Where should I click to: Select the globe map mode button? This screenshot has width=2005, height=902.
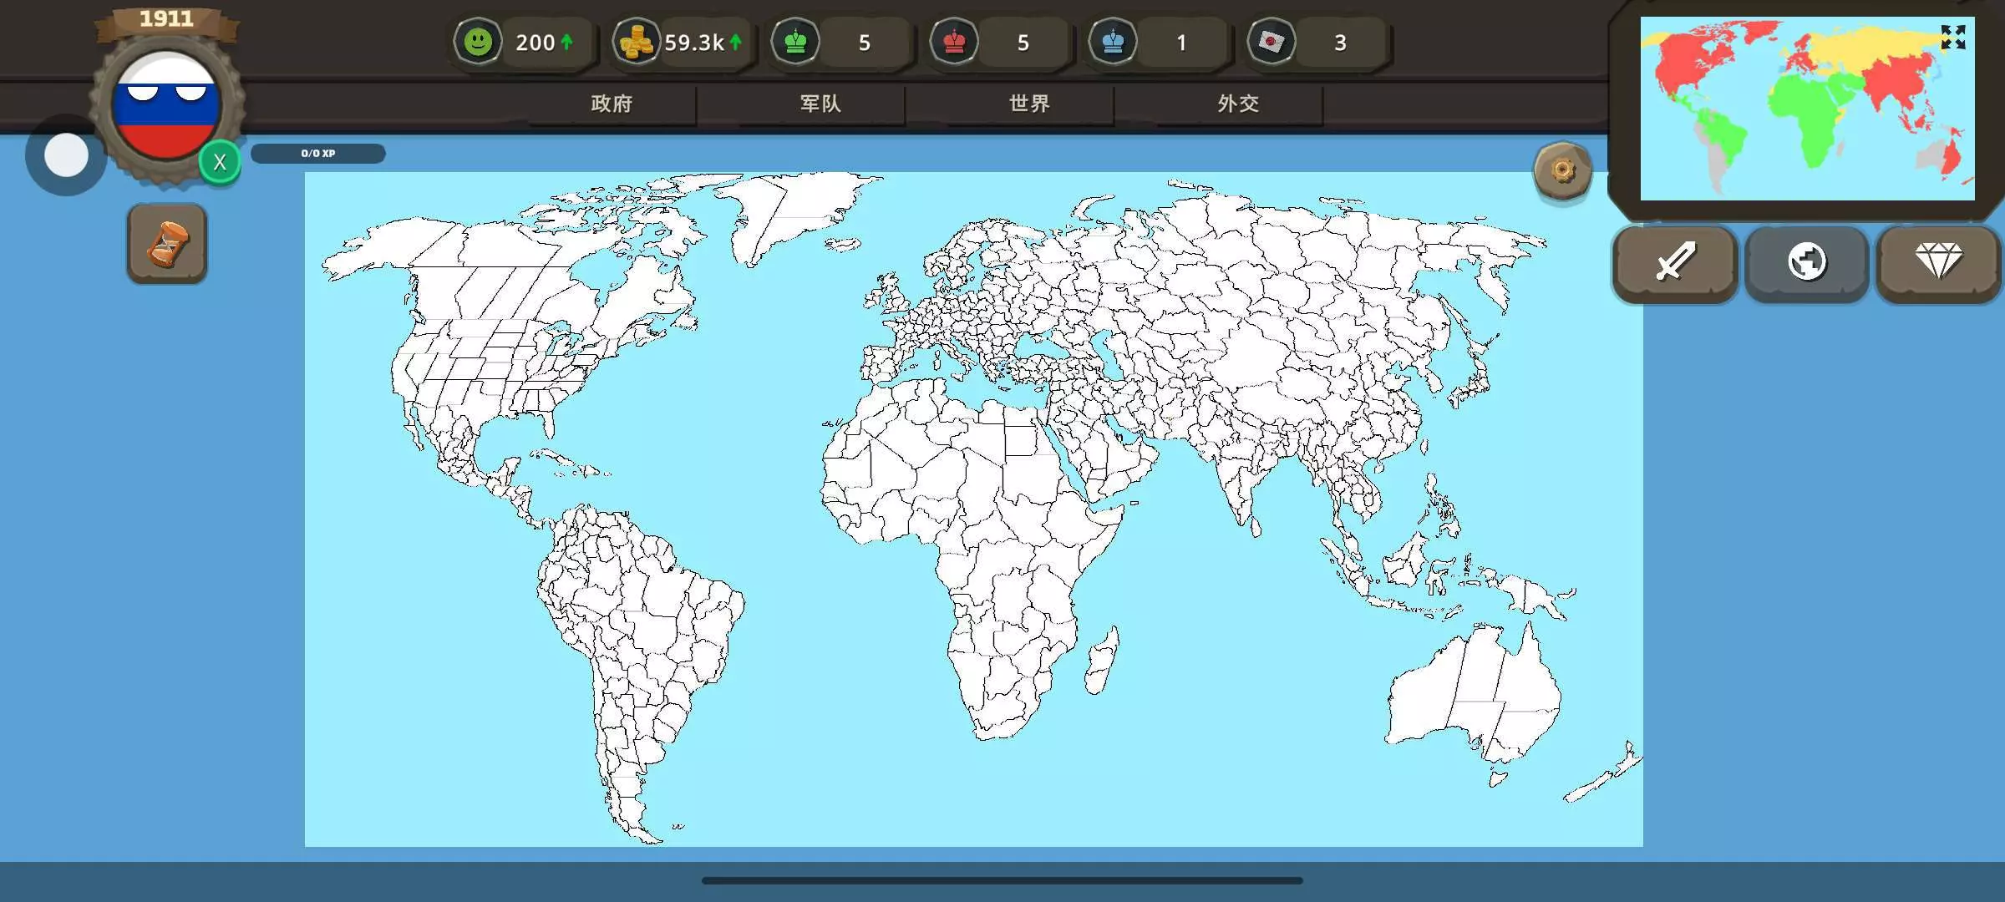1806,262
